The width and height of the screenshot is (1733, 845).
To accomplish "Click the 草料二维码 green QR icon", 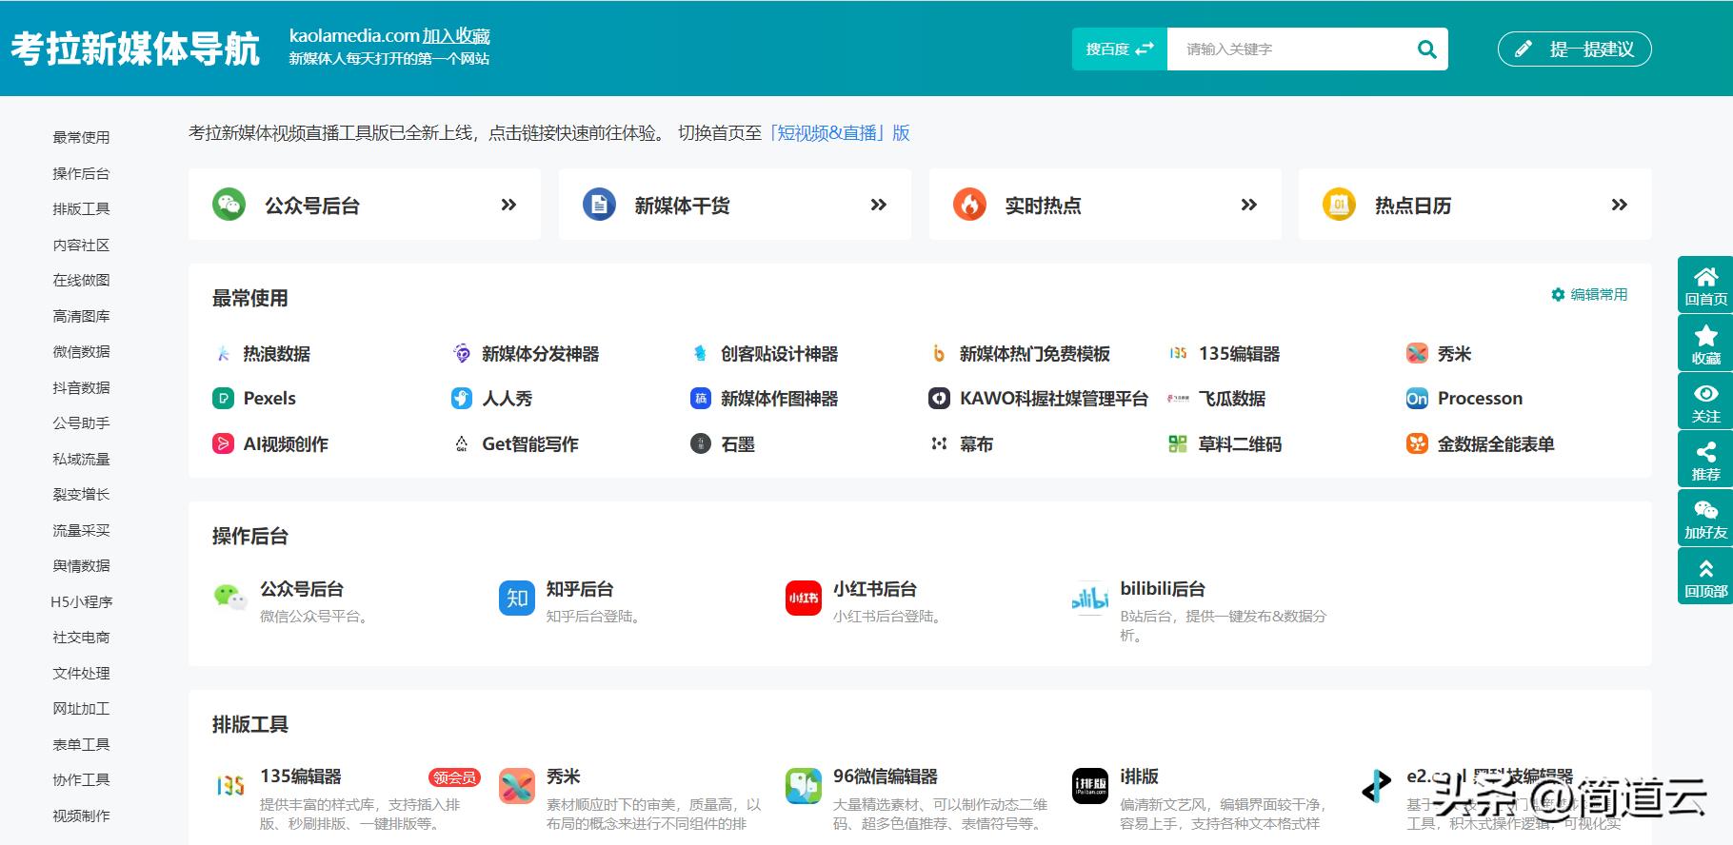I will point(1179,443).
